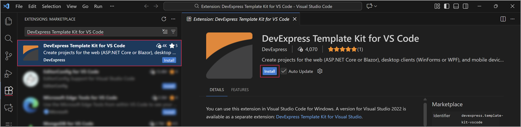Open the Search view in activity bar
Screen dimensions: 521x127
(x=9, y=39)
